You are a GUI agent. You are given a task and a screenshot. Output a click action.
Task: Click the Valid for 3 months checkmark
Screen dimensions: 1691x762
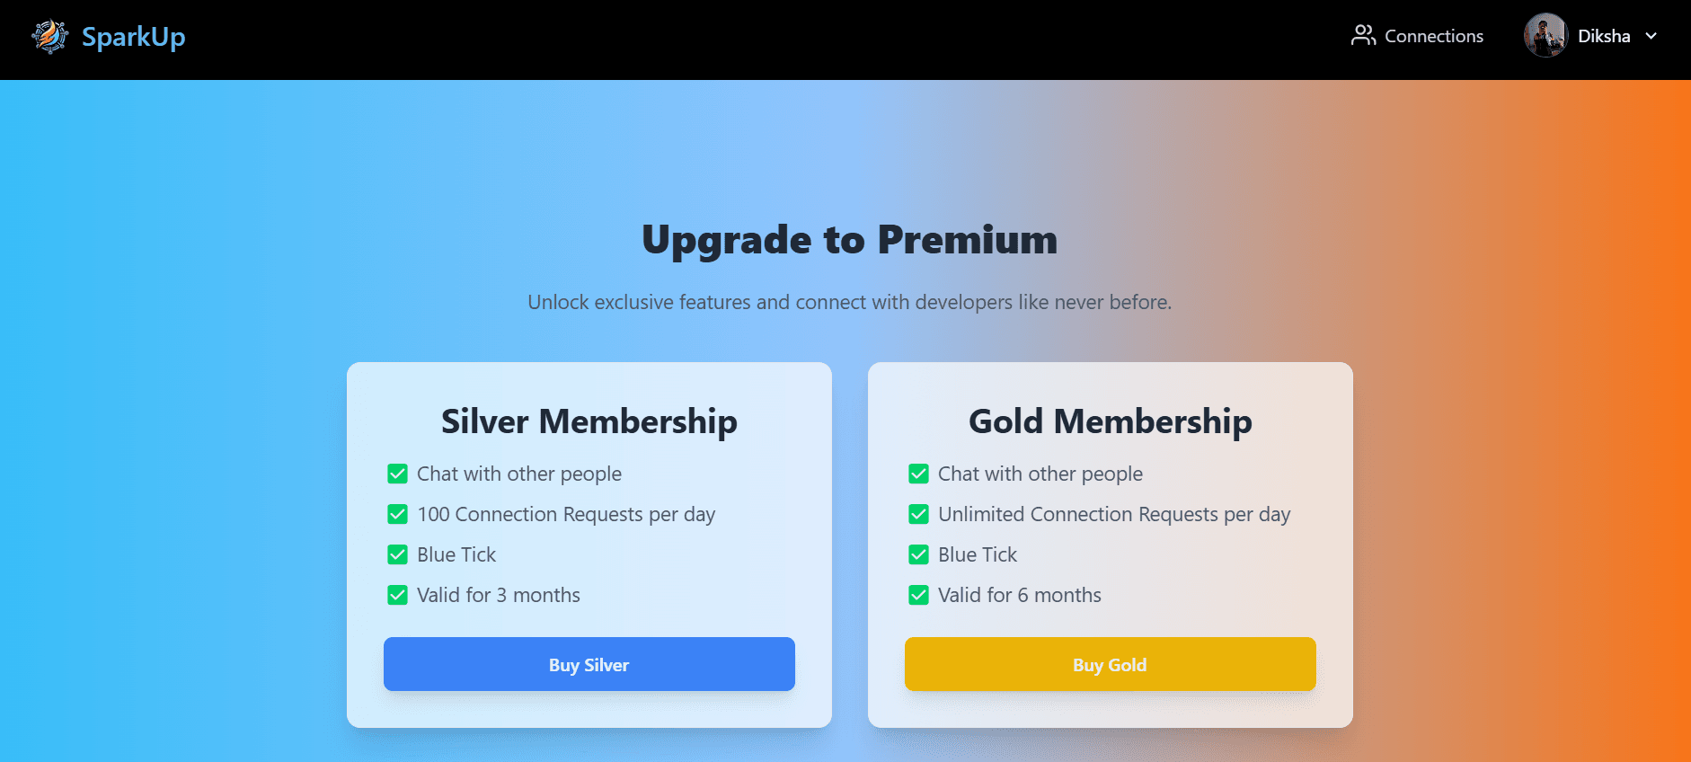[x=397, y=595]
